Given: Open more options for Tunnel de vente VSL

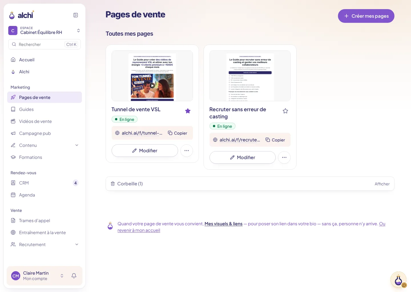Looking at the screenshot, I should (x=187, y=151).
